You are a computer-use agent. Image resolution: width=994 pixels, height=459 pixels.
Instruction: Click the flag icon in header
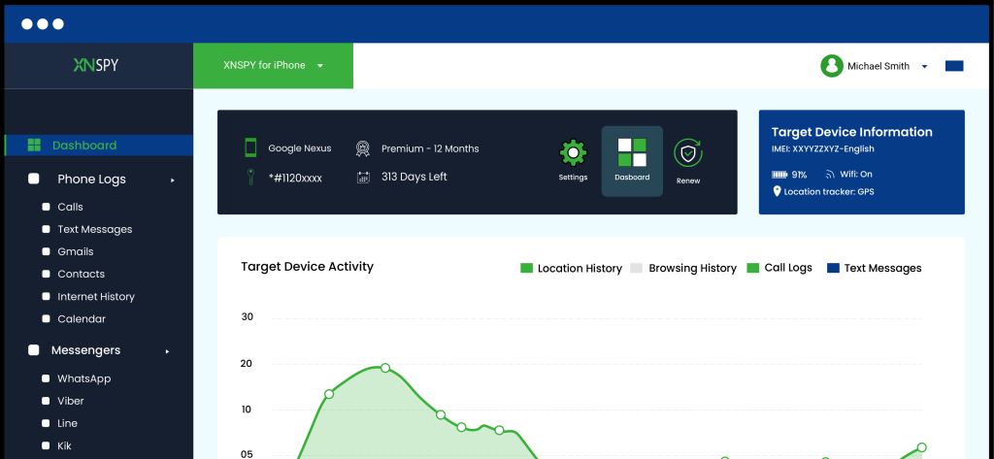tap(953, 66)
